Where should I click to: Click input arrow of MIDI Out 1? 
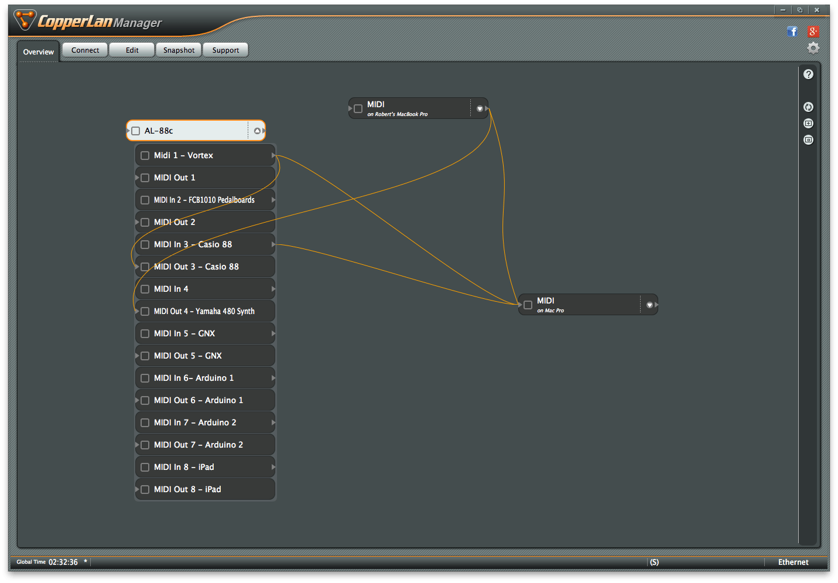point(137,178)
